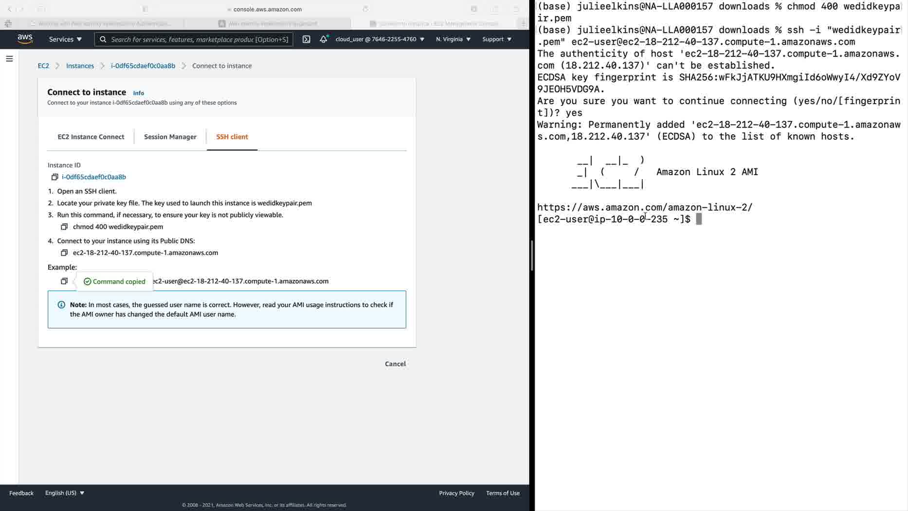Go to EC2 in the breadcrumb

click(43, 66)
